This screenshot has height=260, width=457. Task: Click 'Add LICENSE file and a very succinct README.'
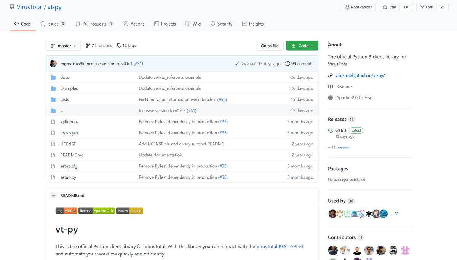click(x=182, y=144)
